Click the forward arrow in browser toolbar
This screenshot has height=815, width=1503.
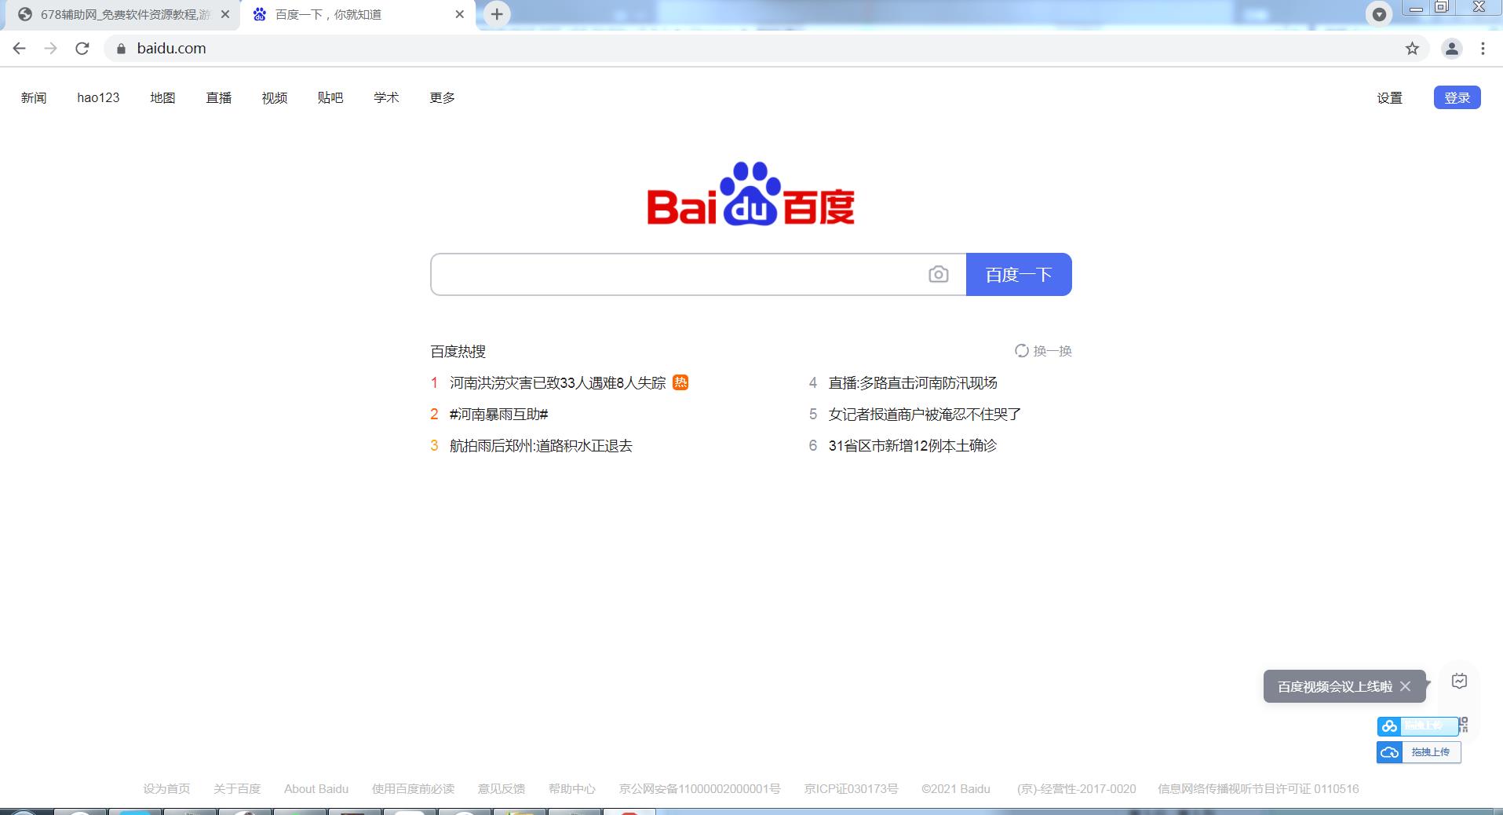51,49
